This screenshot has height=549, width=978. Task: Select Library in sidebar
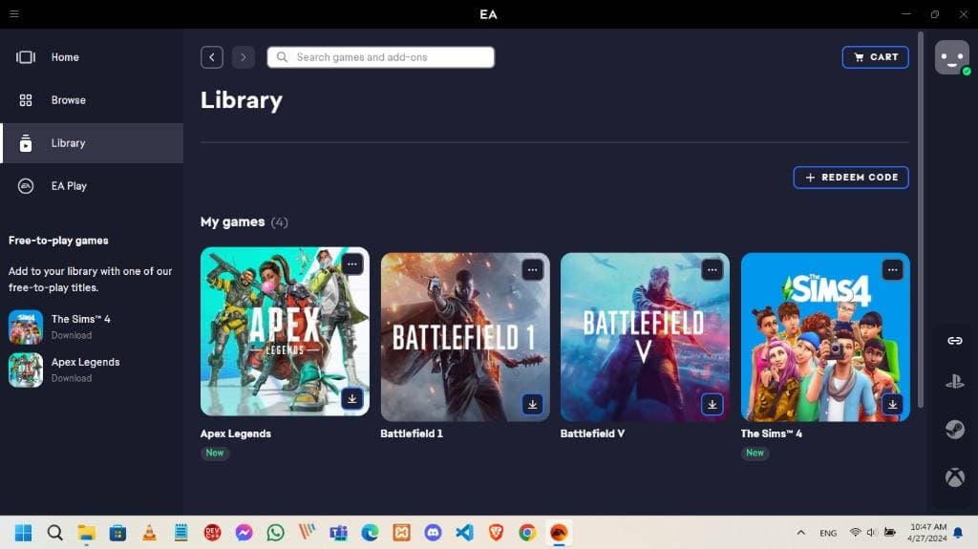point(92,143)
